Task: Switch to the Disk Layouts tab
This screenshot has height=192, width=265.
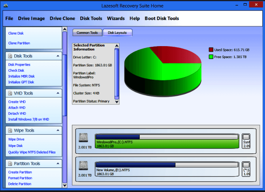Action: (117, 33)
